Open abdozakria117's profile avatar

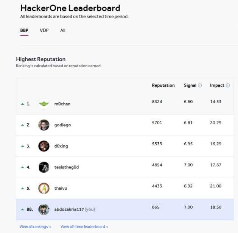tap(44, 209)
